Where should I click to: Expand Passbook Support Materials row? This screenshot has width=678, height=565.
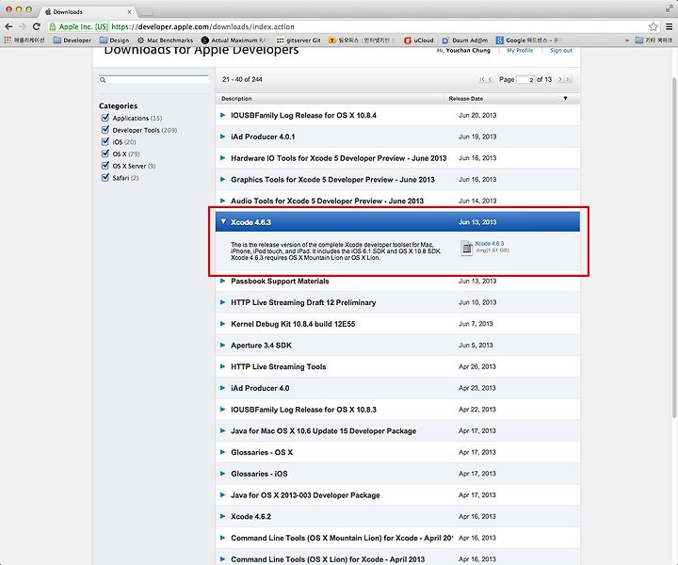222,281
